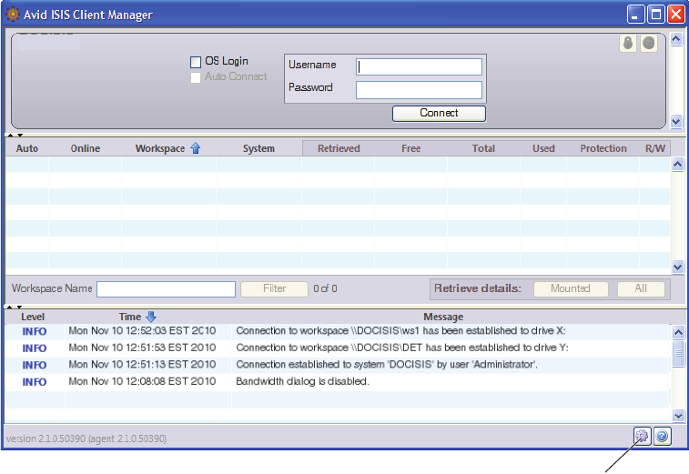This screenshot has width=689, height=474.
Task: Click the Retrieved column header
Action: click(x=339, y=148)
